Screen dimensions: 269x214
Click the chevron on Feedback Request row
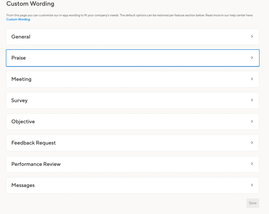click(252, 143)
